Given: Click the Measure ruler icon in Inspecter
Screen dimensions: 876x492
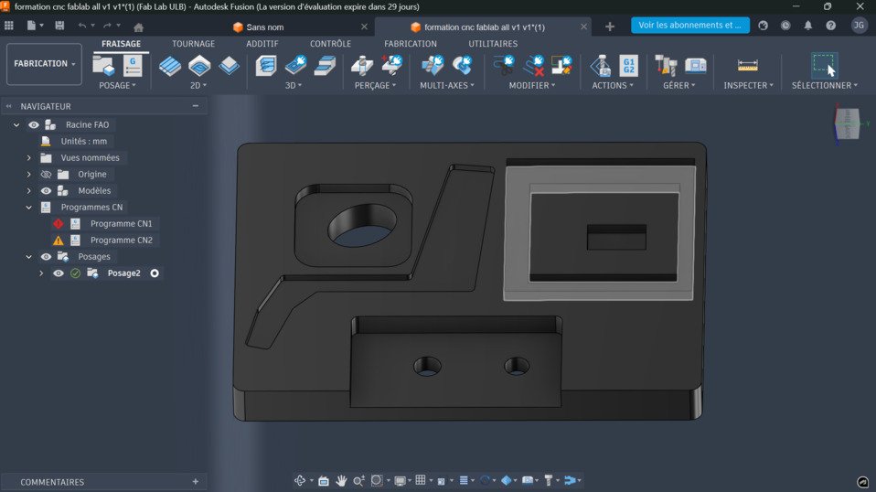Looking at the screenshot, I should [x=747, y=65].
